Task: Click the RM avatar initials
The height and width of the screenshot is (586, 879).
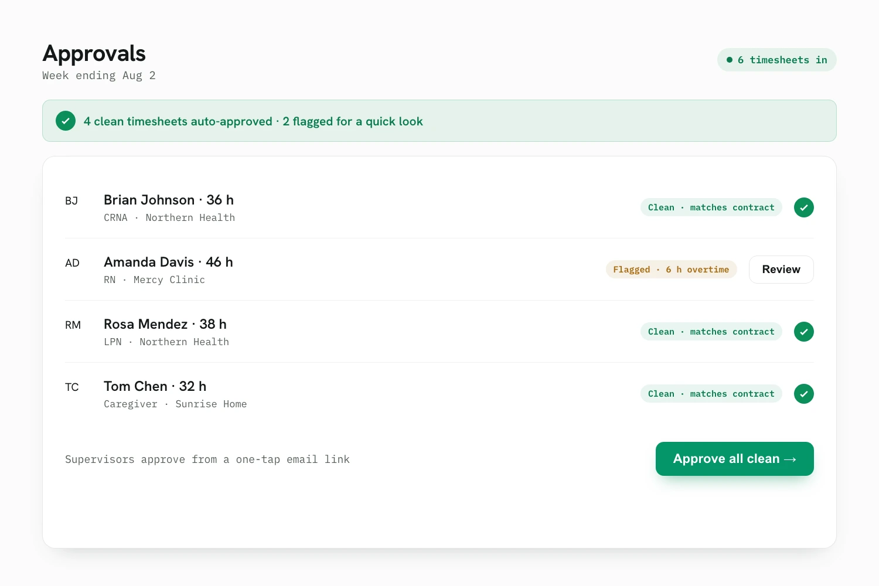Action: point(73,325)
